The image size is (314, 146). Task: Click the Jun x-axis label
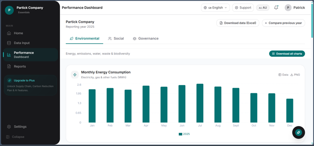182,126
